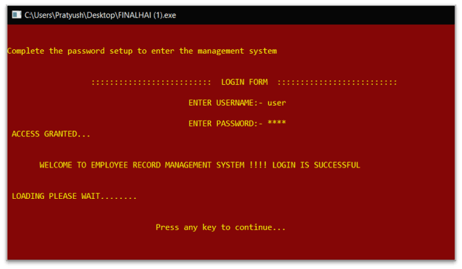The image size is (462, 269).
Task: Click the ENTER PASSWORD:- label
Action: (225, 123)
